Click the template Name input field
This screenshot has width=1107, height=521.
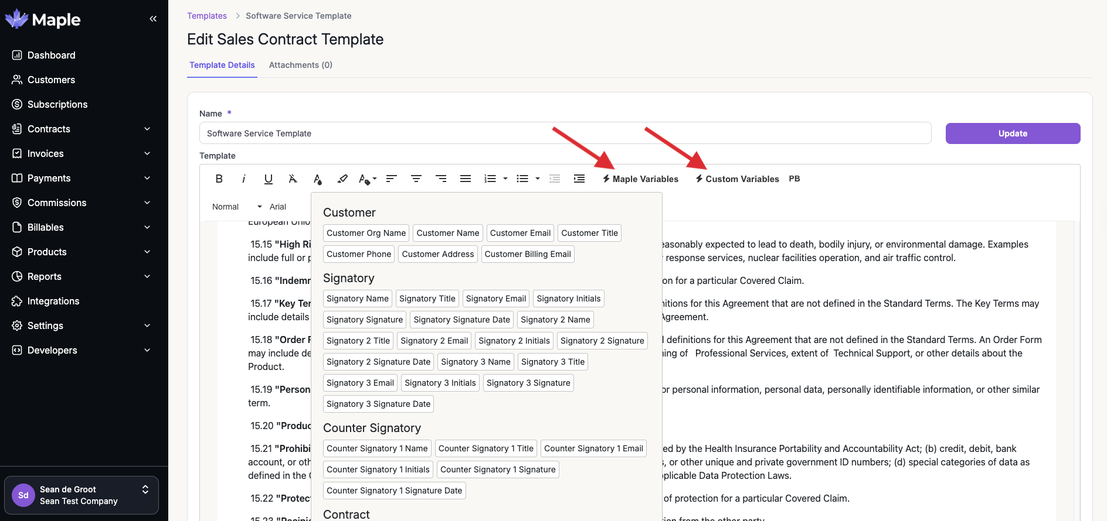click(565, 133)
